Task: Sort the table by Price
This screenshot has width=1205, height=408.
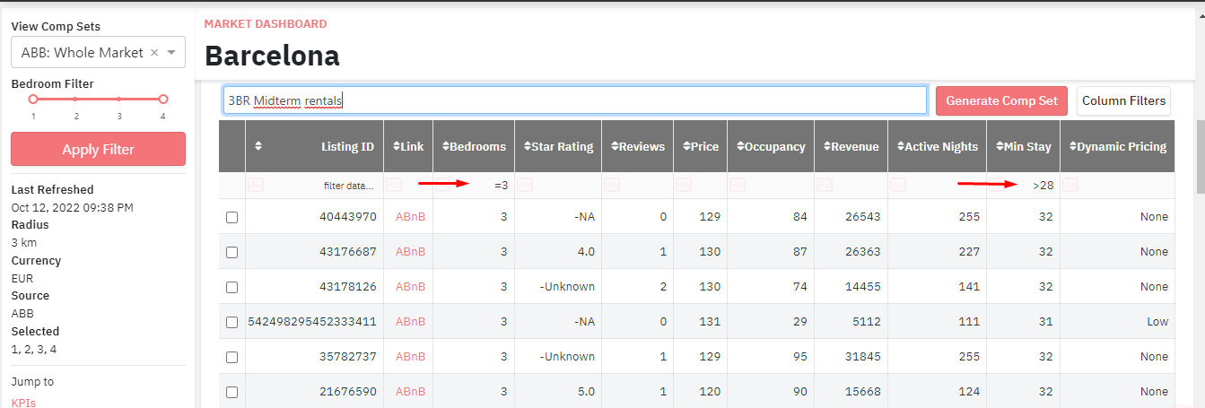Action: coord(686,146)
